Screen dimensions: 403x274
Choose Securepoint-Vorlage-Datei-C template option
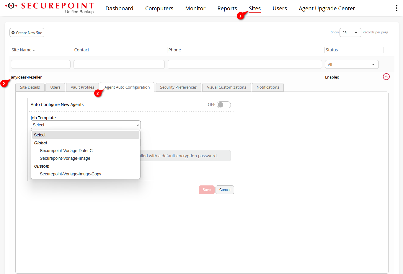66,151
